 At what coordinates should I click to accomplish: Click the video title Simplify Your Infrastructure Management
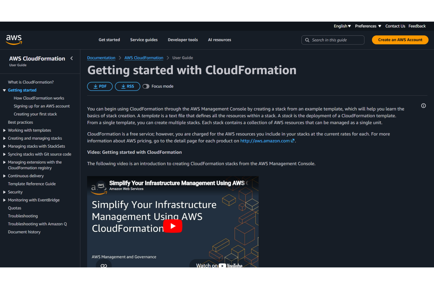(178, 183)
